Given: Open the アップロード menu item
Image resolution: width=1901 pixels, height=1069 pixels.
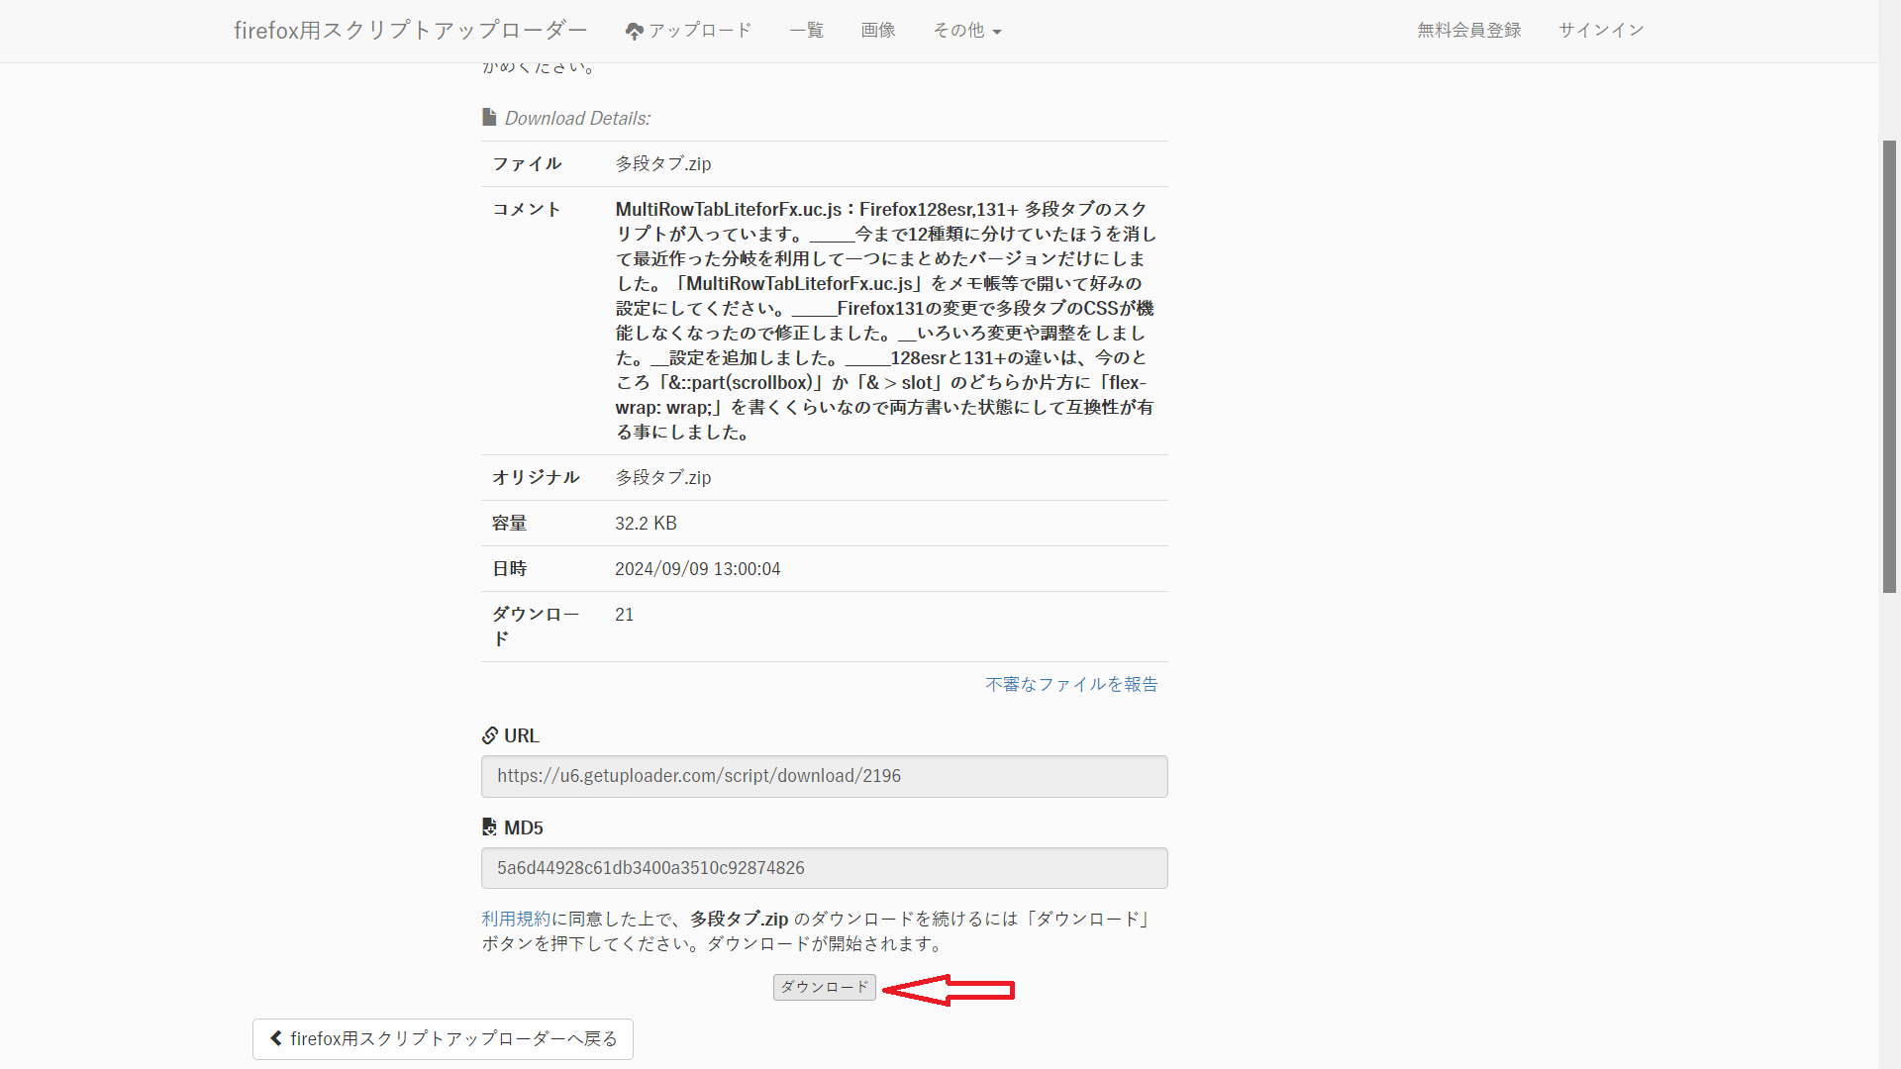Looking at the screenshot, I should (700, 31).
